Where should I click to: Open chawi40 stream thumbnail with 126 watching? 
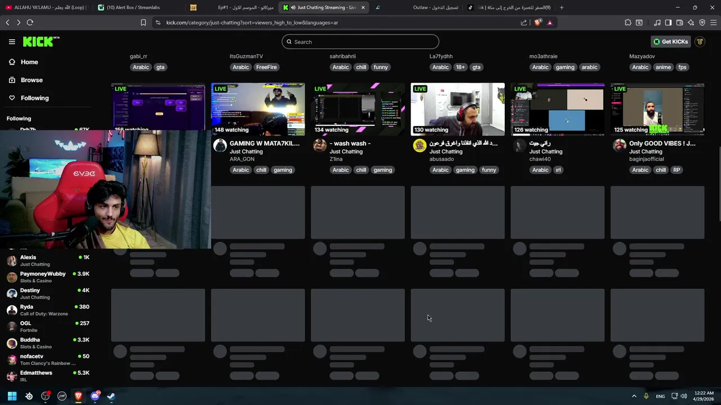(558, 109)
